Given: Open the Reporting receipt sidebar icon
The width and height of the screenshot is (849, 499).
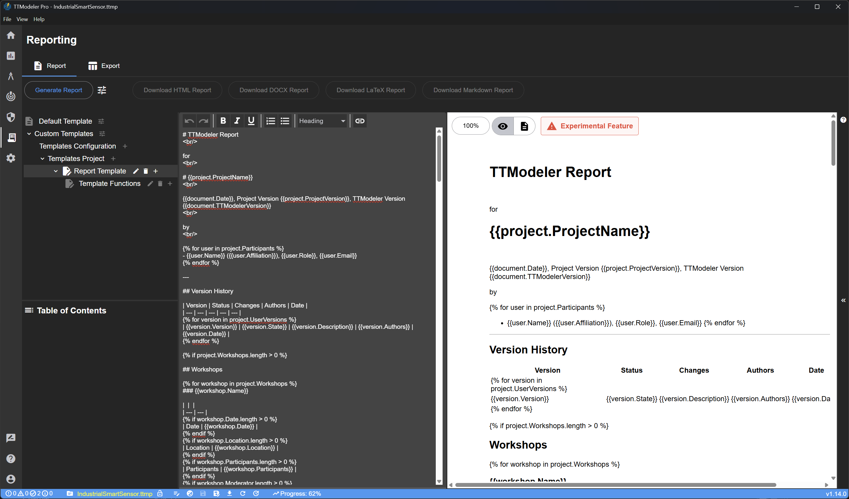Looking at the screenshot, I should pos(12,137).
